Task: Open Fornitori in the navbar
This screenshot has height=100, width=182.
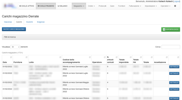Action: tap(121, 6)
